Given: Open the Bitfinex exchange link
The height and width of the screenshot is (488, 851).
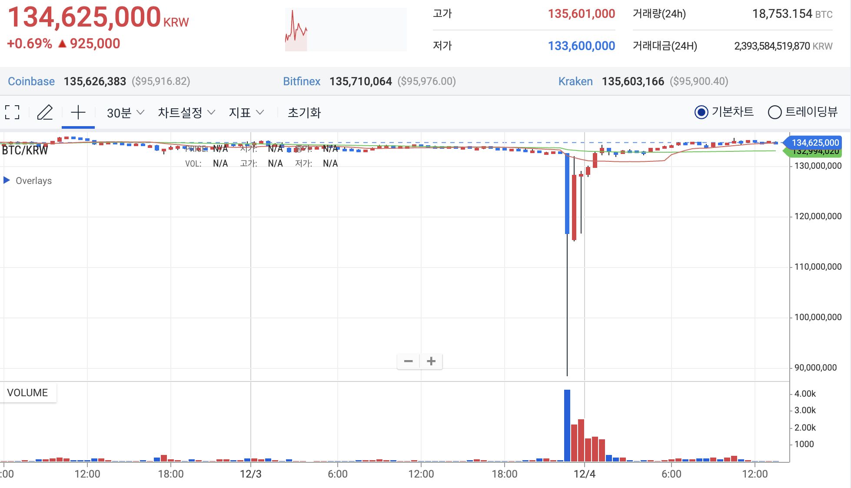Looking at the screenshot, I should click(302, 81).
